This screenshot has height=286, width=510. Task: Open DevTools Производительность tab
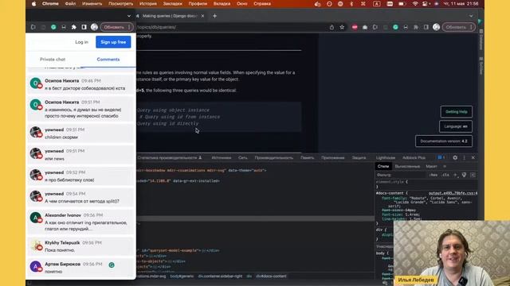[274, 158]
